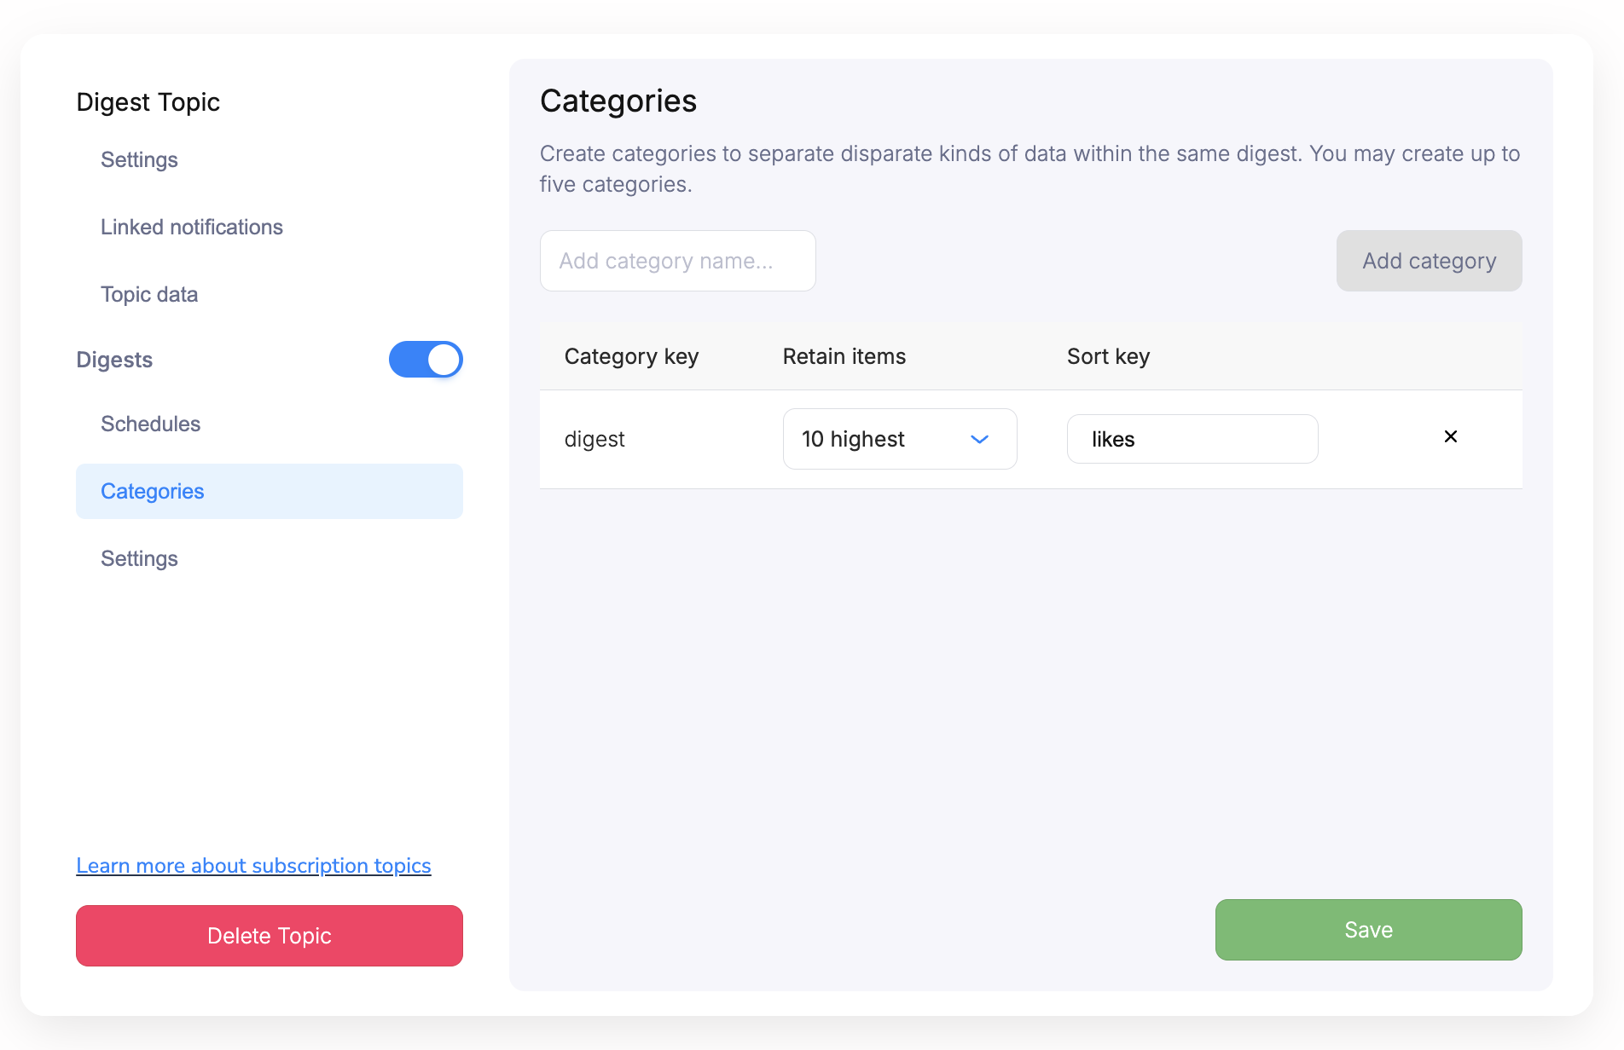Edit the likes sort key field
The image size is (1624, 1050).
pyautogui.click(x=1192, y=439)
